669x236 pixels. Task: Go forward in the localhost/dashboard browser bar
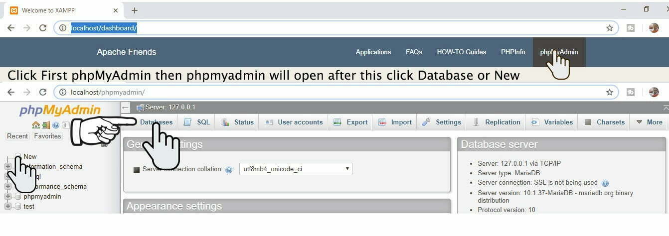(x=27, y=28)
